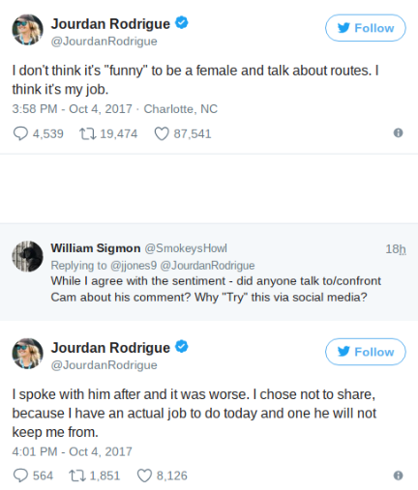Open Jourdan Rodrigue's avatar in top tweet
The width and height of the screenshot is (418, 490).
click(x=27, y=30)
